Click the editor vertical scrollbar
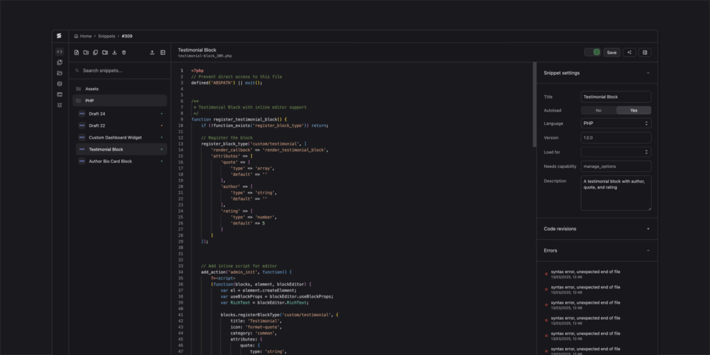 click(534, 104)
